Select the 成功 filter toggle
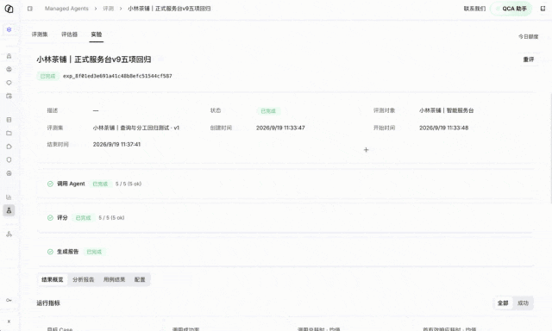 (523, 303)
